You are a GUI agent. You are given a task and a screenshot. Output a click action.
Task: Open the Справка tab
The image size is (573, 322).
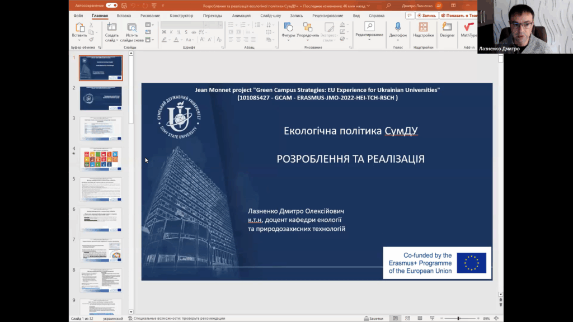(377, 16)
